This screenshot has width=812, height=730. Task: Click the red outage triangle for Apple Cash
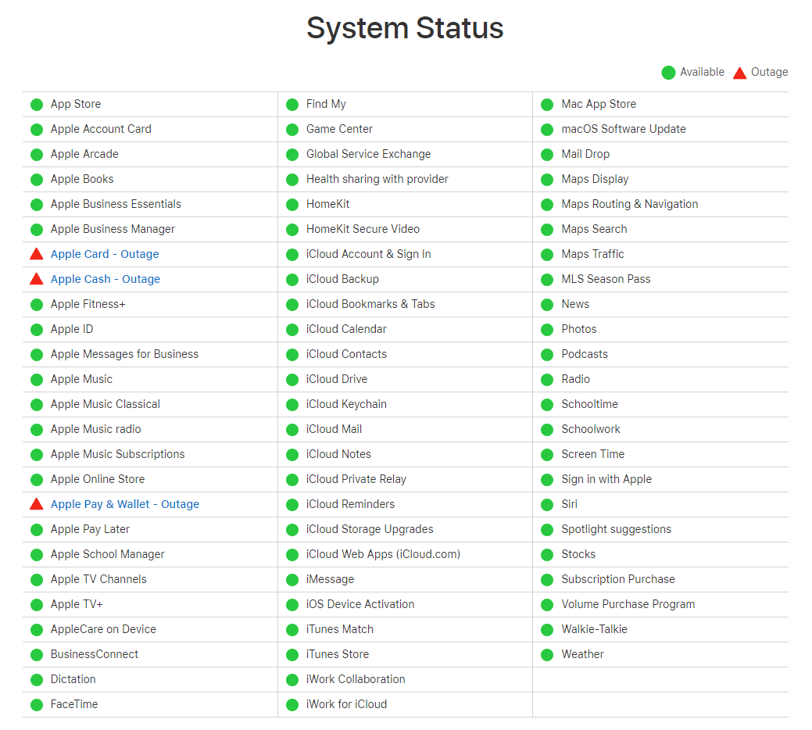point(36,279)
